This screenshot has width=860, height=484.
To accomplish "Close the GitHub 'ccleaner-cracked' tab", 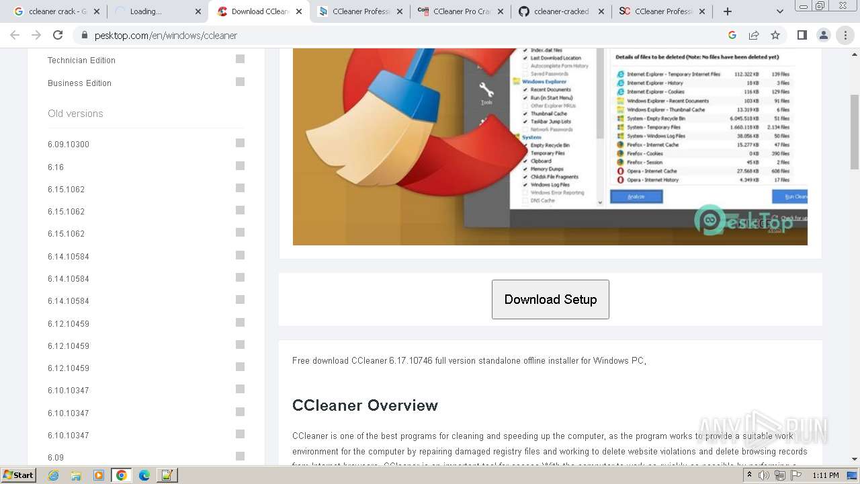I will click(x=601, y=11).
